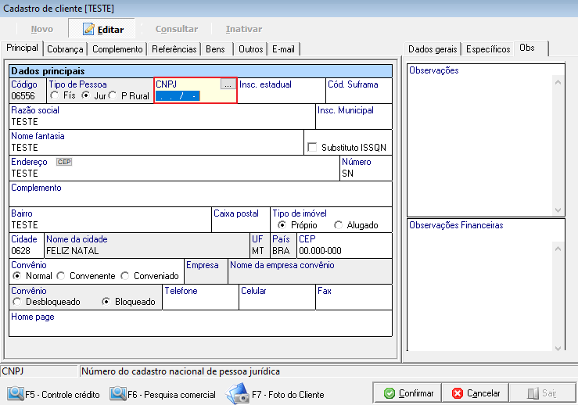
Task: Select the P Rural radio option
Action: pyautogui.click(x=113, y=95)
